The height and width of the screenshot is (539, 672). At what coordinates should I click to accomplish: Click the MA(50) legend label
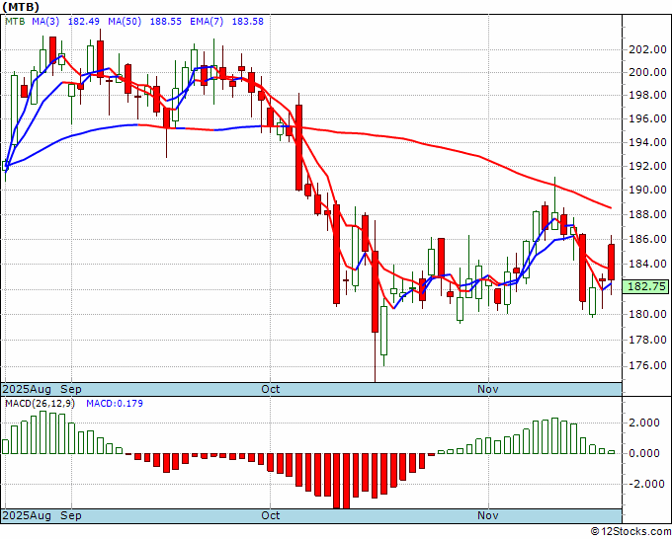[x=125, y=21]
